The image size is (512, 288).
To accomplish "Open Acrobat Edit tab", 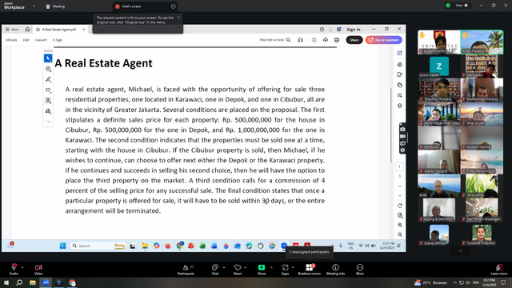I will click(26, 40).
